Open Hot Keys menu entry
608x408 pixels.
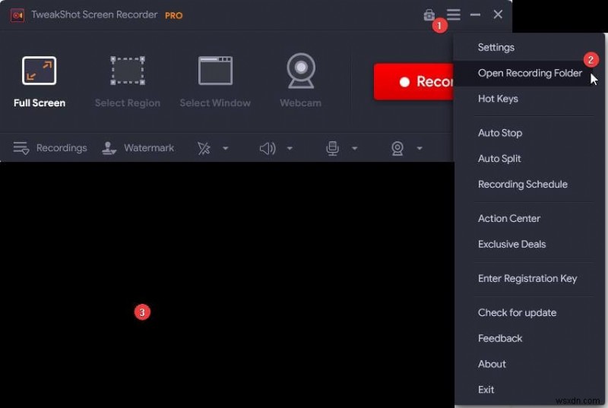[x=498, y=99]
